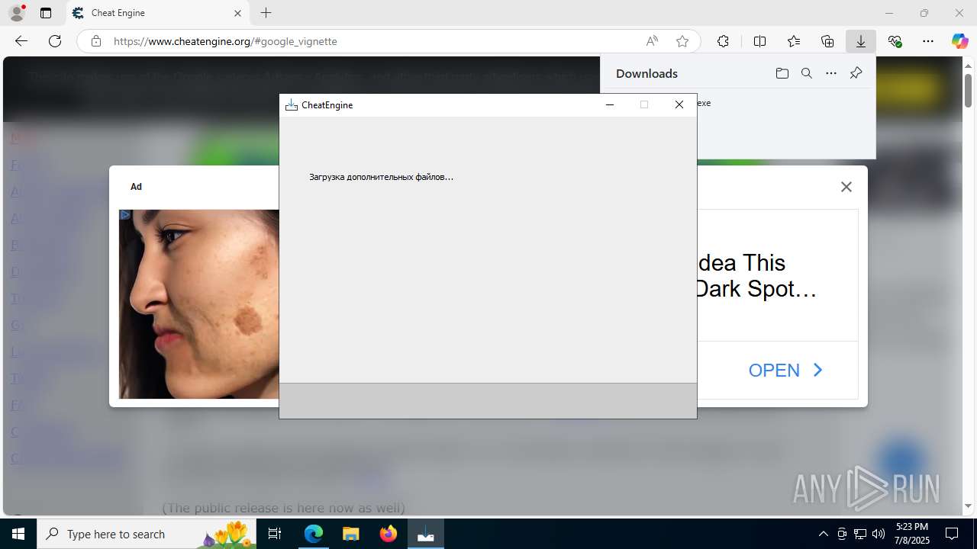Search downloads in the Downloads panel
Image resolution: width=977 pixels, height=549 pixels.
(806, 73)
